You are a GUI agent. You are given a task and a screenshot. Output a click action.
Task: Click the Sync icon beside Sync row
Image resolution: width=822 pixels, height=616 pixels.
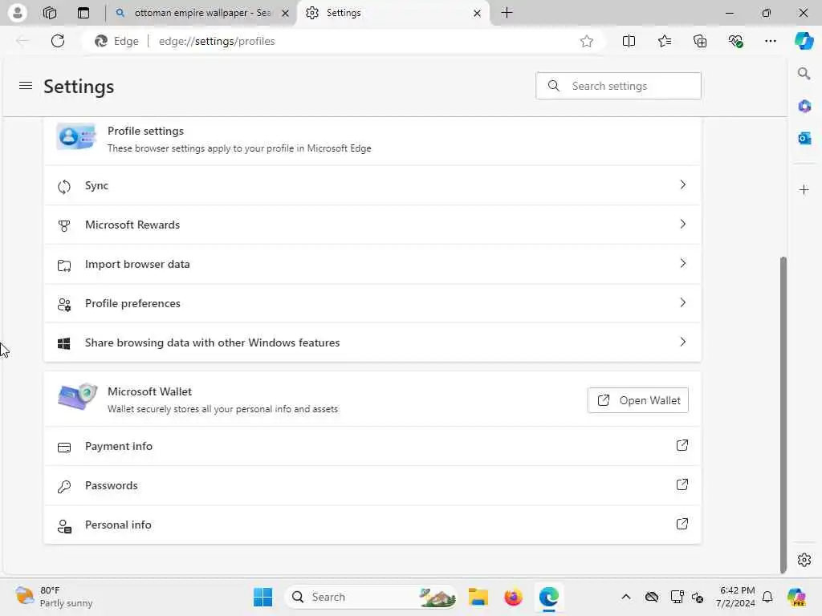point(64,186)
